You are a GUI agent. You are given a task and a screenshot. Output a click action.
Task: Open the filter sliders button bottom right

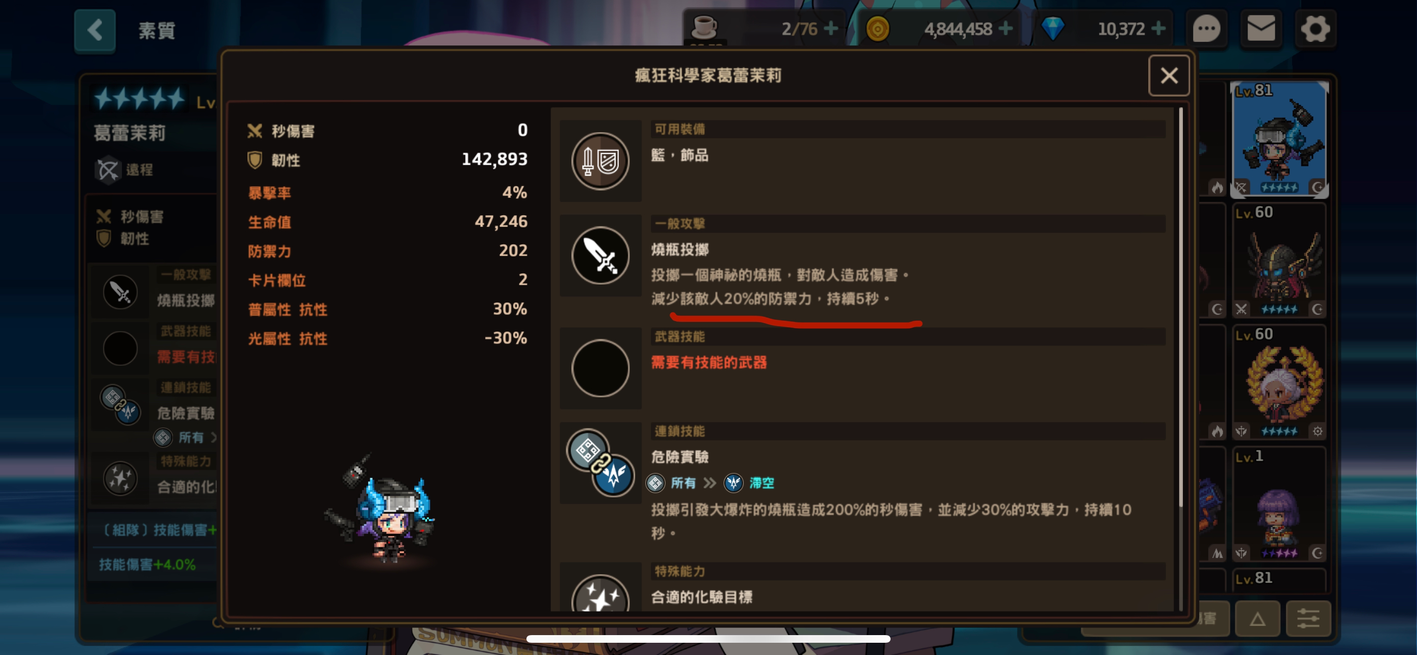[x=1309, y=619]
